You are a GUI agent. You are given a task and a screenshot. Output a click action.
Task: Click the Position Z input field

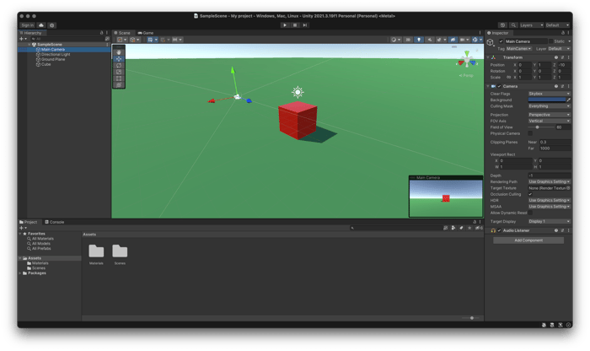coord(564,65)
